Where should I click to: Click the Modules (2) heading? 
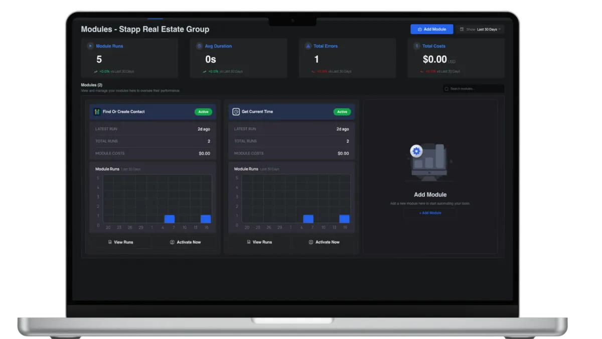point(91,85)
